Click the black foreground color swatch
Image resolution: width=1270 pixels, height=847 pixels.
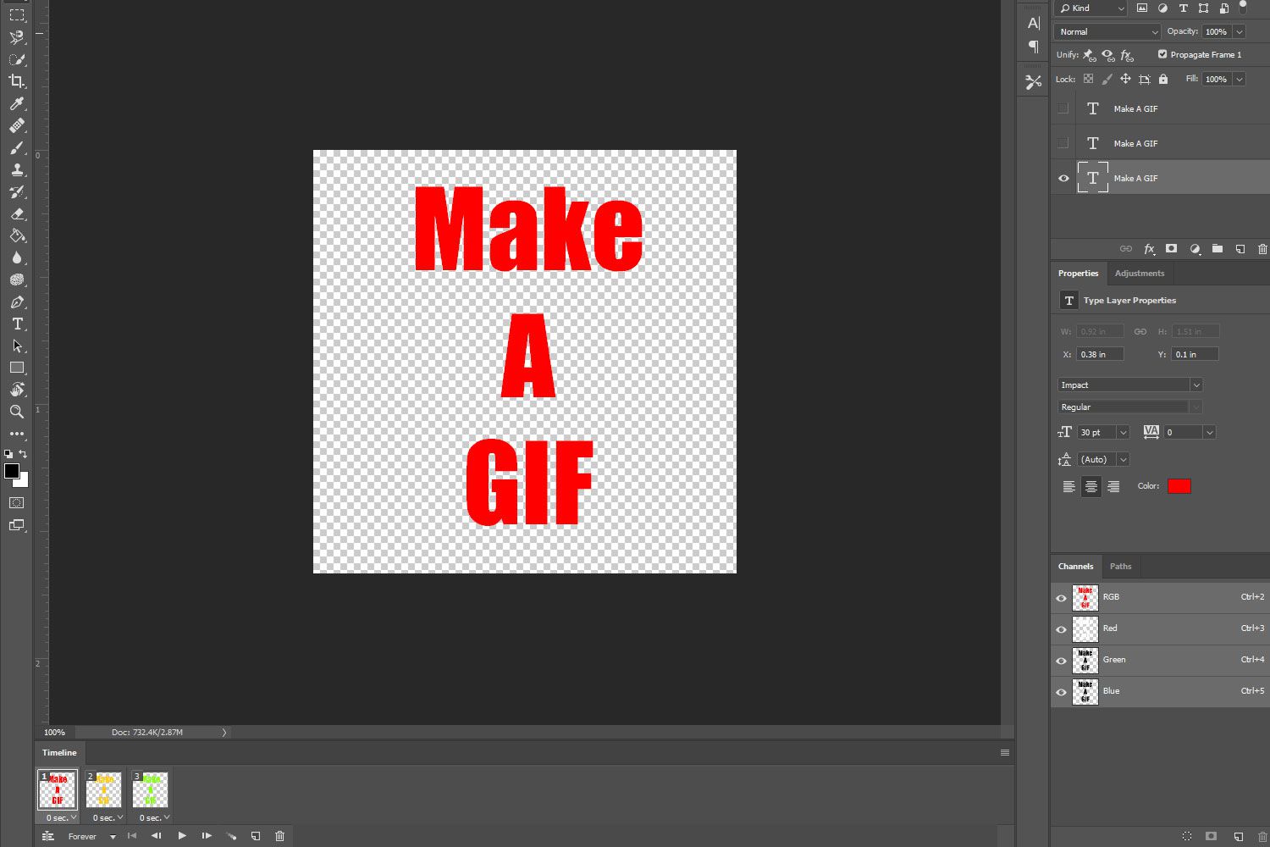pyautogui.click(x=11, y=471)
